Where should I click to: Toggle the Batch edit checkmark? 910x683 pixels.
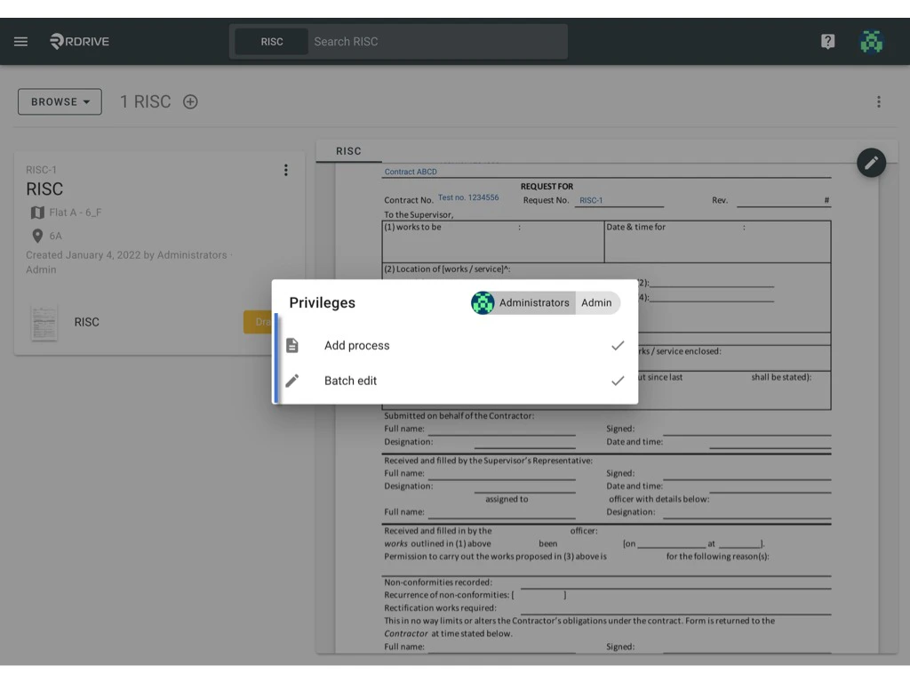click(618, 381)
